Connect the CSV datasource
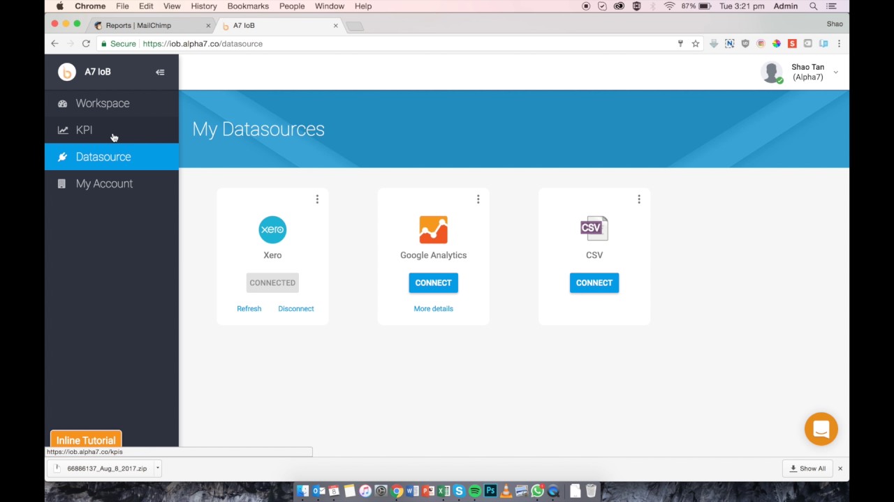This screenshot has height=502, width=894. tap(594, 282)
